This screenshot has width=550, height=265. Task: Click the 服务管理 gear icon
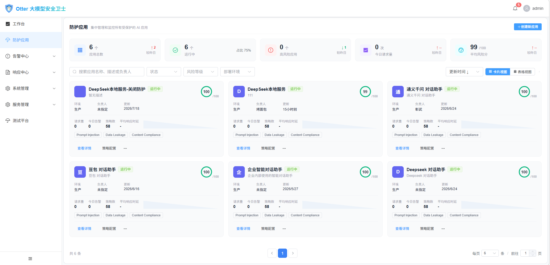pyautogui.click(x=8, y=105)
